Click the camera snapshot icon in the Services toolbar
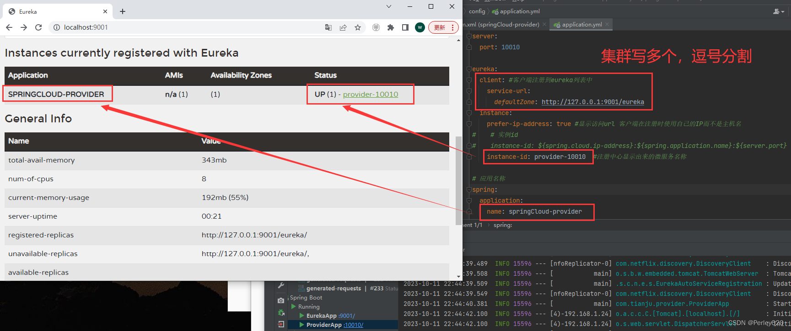The height and width of the screenshot is (331, 791). click(x=281, y=300)
